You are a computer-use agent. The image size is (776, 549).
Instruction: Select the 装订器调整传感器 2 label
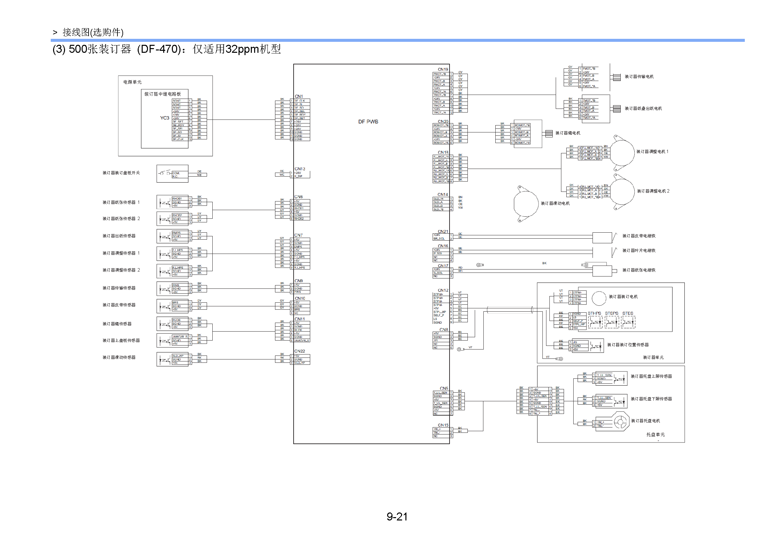121,270
